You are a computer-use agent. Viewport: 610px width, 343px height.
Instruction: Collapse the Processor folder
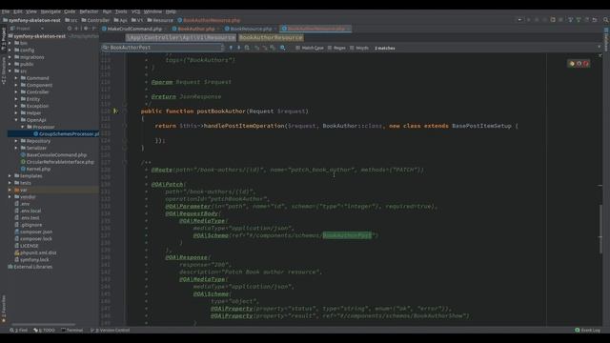click(x=23, y=127)
